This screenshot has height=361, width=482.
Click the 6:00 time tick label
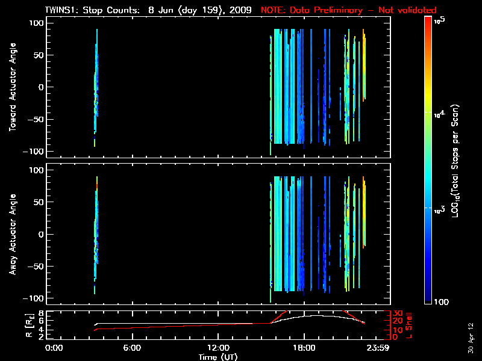[131, 348]
